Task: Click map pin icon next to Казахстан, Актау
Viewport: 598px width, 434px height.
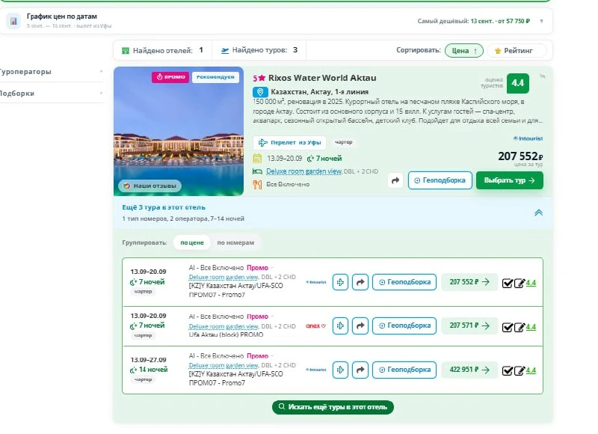Action: point(260,92)
